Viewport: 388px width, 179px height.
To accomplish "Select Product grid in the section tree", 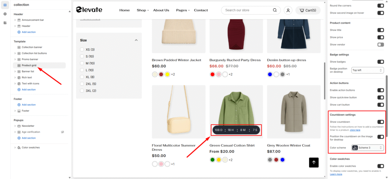I will (x=39, y=65).
